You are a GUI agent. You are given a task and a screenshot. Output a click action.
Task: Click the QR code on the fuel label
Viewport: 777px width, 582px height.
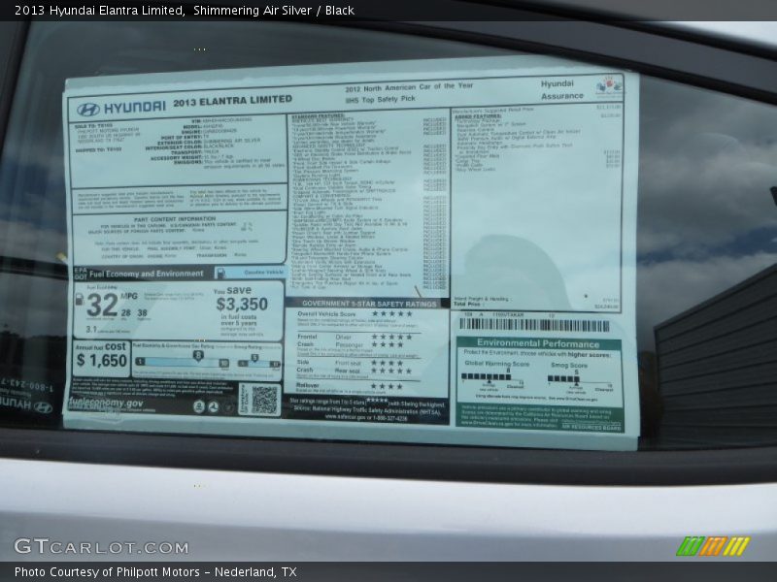click(264, 400)
